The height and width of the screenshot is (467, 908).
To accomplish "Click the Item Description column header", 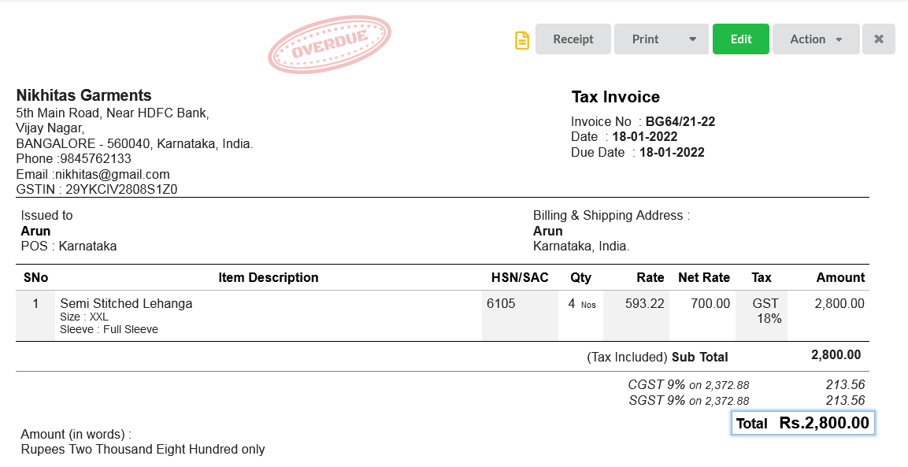I will (269, 277).
